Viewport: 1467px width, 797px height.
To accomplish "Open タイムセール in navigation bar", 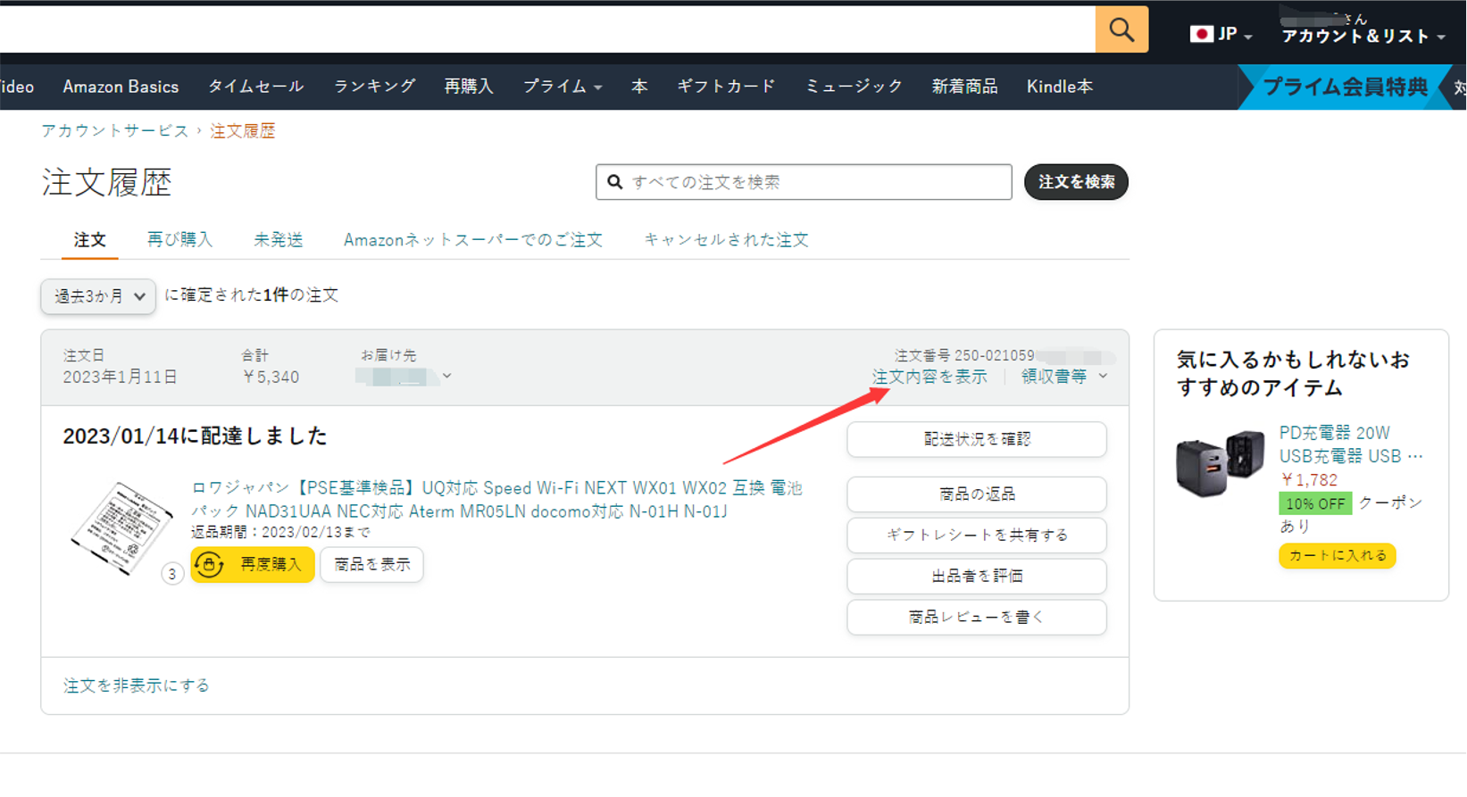I will tap(256, 87).
